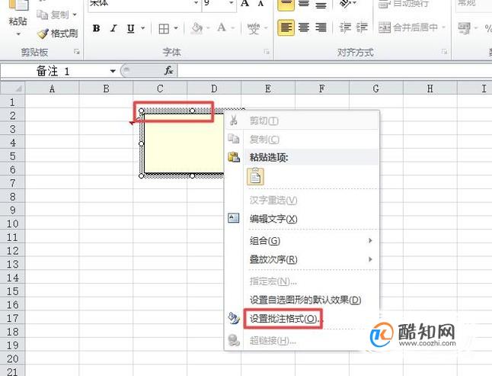Click the fill color bucket icon

(197, 28)
